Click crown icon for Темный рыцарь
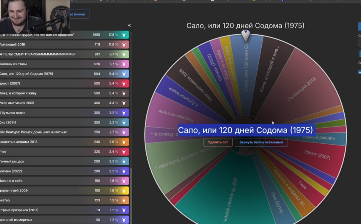This screenshot has width=361, height=224. [x=124, y=161]
